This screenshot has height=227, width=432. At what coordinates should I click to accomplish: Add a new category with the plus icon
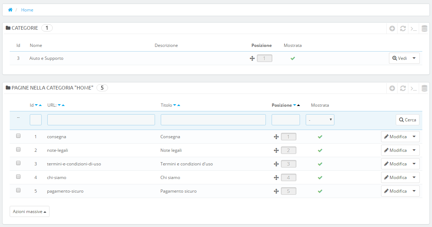pyautogui.click(x=392, y=28)
